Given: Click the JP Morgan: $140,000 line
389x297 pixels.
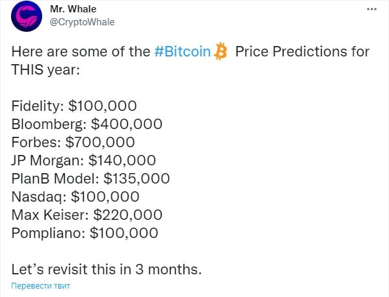Looking at the screenshot, I should pyautogui.click(x=84, y=160).
